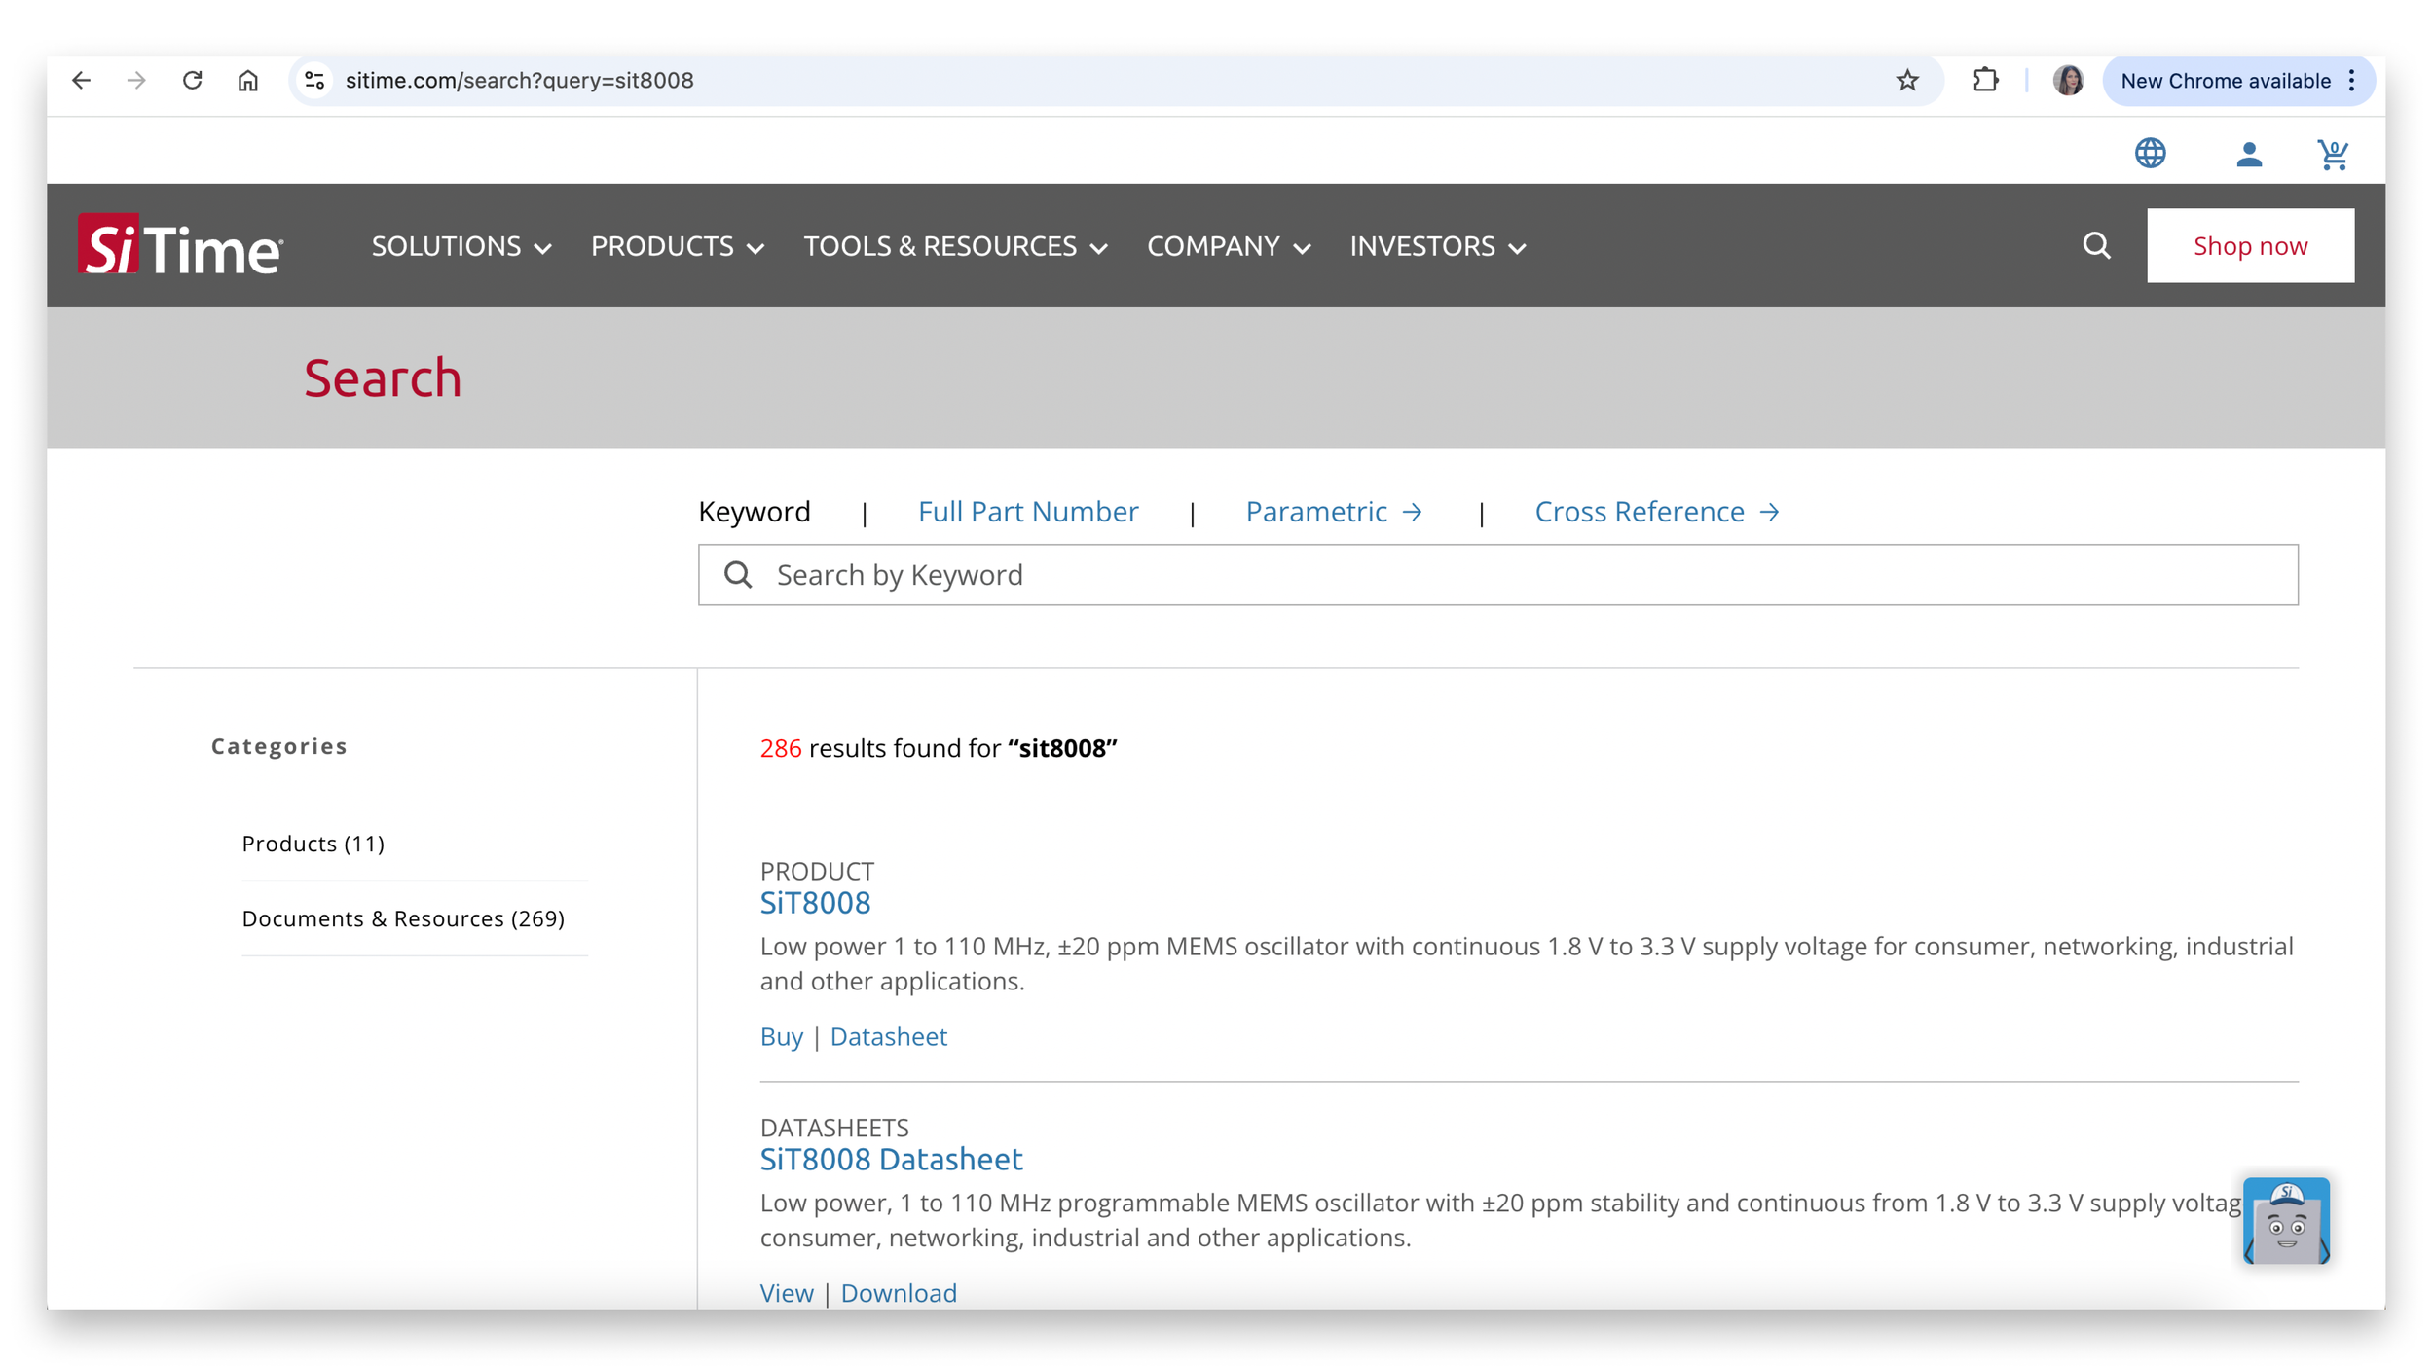Click the Search by Keyword field
The image size is (2434, 1366).
coord(1497,574)
